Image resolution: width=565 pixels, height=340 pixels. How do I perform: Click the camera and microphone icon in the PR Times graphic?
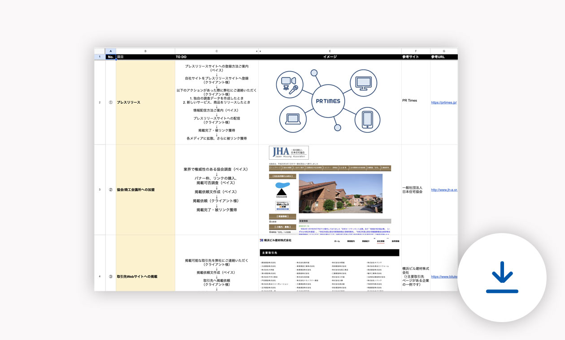pyautogui.click(x=290, y=85)
